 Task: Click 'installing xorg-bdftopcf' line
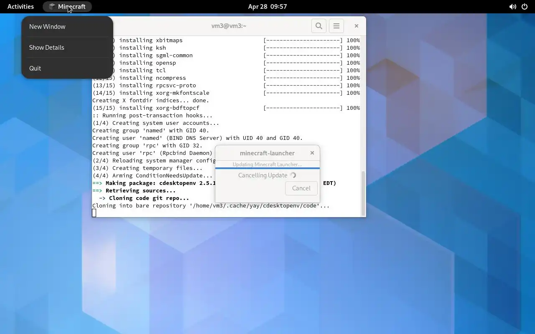click(x=146, y=108)
